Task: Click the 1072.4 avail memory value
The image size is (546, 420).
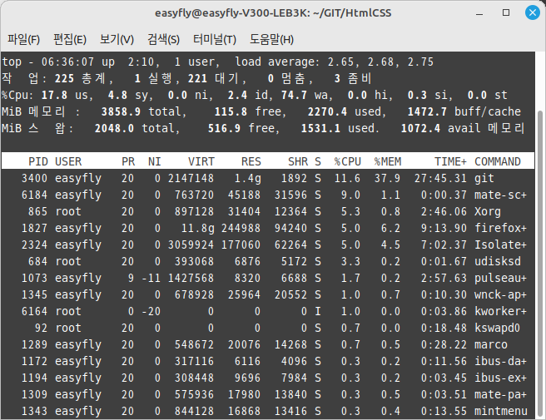Action: [x=463, y=128]
